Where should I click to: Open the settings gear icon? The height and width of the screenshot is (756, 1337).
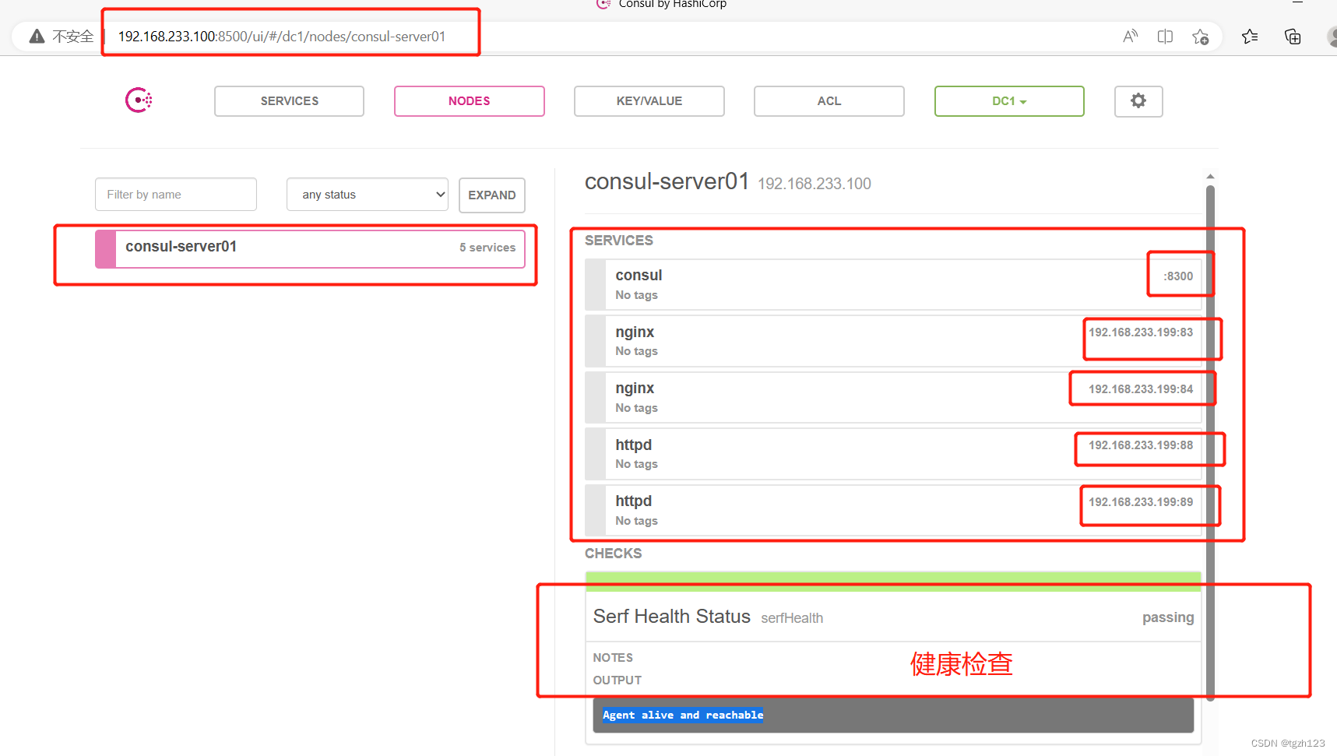[1138, 101]
